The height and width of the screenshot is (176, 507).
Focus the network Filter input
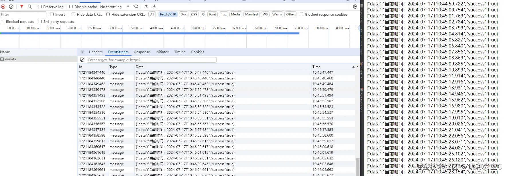[23, 14]
